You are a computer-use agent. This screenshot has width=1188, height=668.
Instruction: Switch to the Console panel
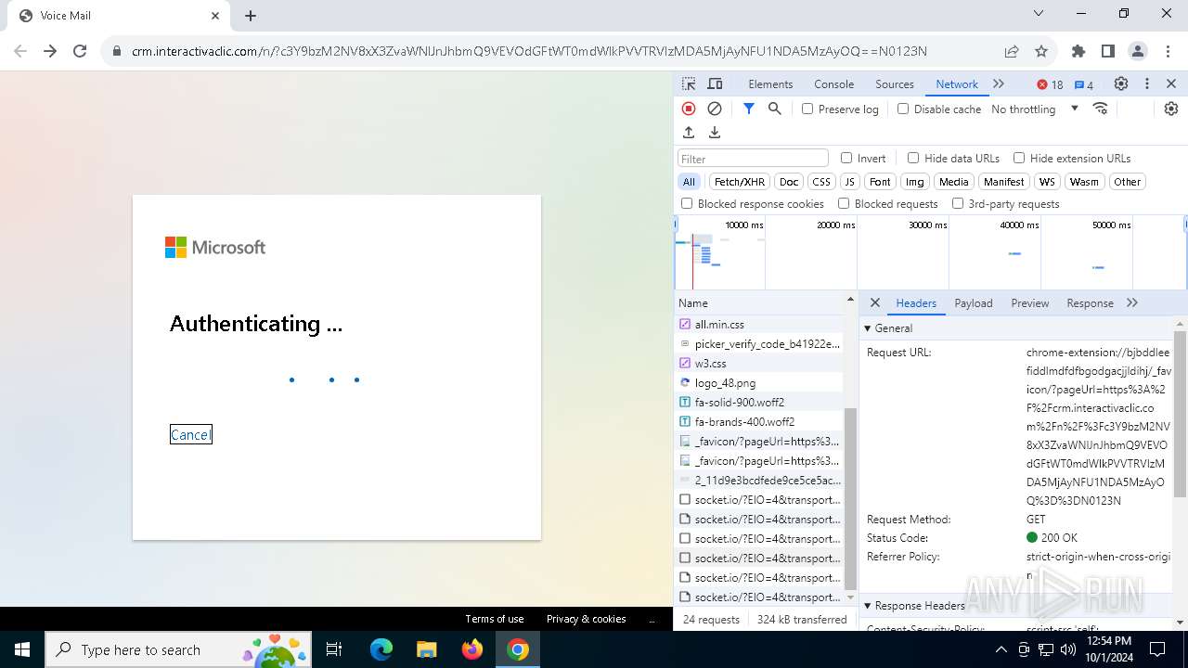point(833,83)
